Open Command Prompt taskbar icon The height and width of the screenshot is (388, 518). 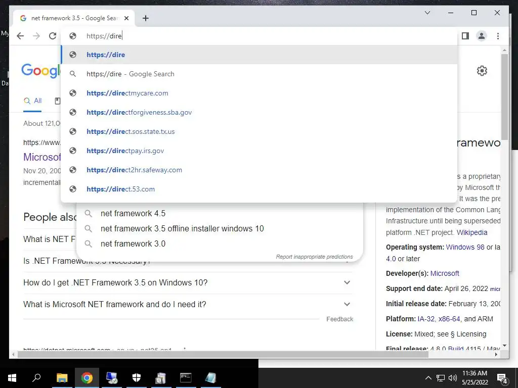(186, 378)
